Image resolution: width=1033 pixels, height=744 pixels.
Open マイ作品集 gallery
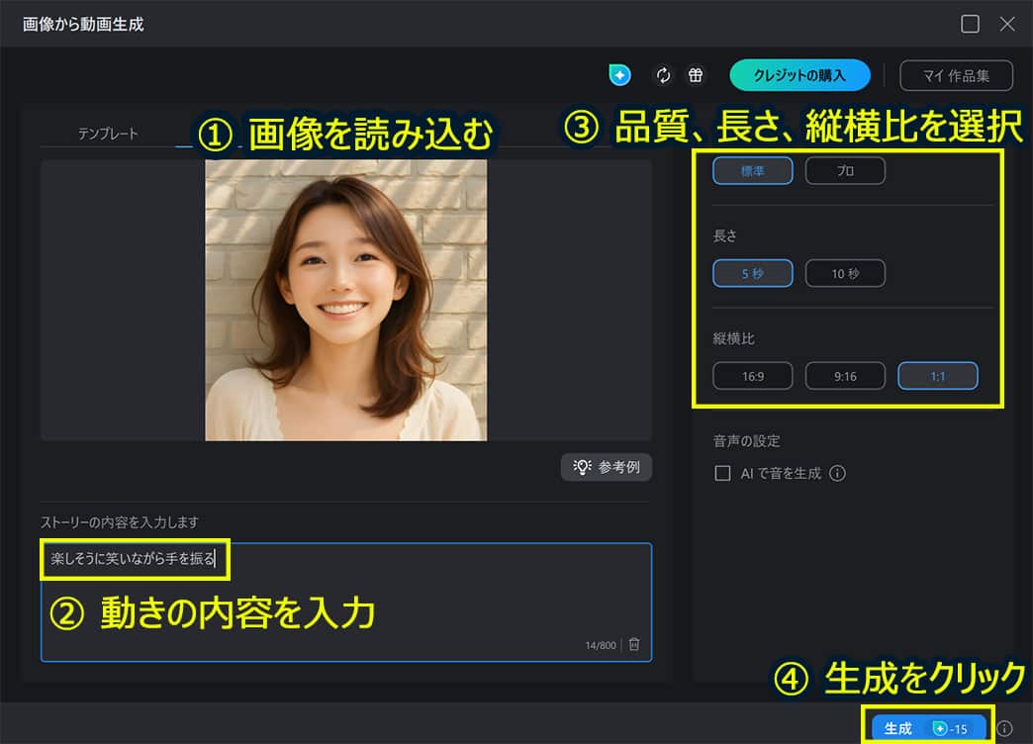(957, 75)
